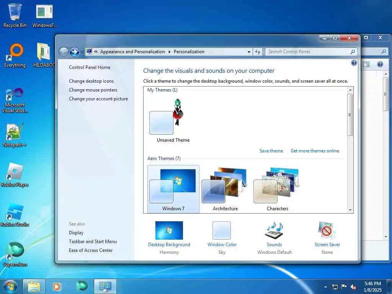Show hidden tray icons arrow

click(x=325, y=287)
